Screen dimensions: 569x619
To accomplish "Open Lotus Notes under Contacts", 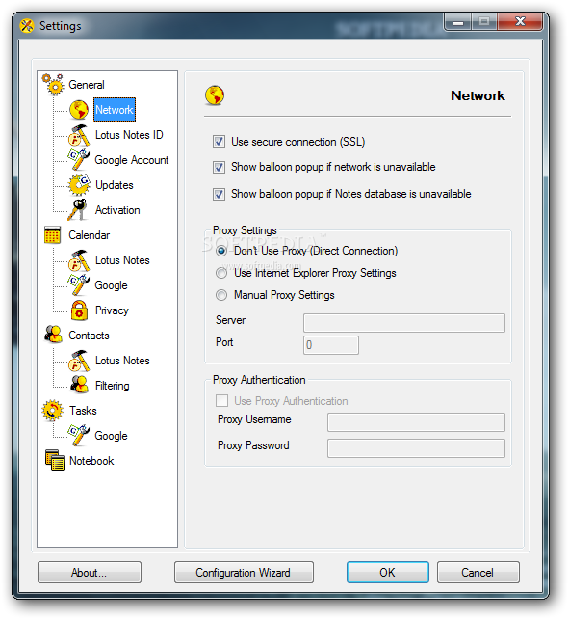I will [122, 361].
